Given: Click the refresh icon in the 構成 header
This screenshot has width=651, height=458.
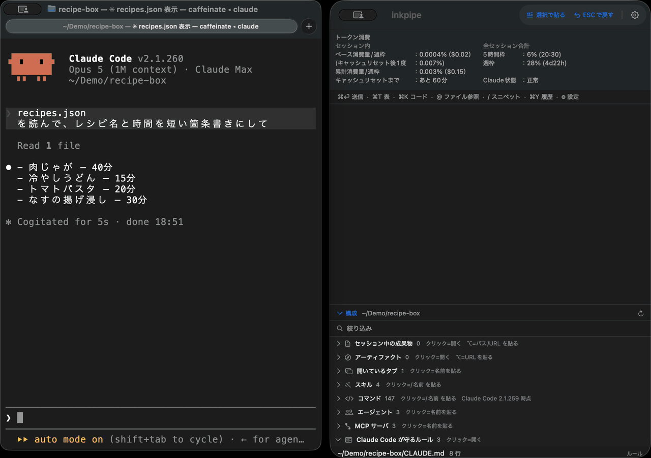Looking at the screenshot, I should (641, 314).
